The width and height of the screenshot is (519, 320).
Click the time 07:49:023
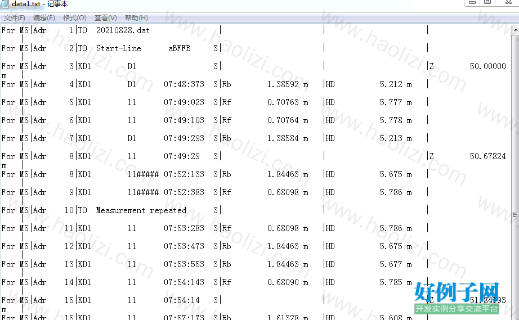[184, 102]
